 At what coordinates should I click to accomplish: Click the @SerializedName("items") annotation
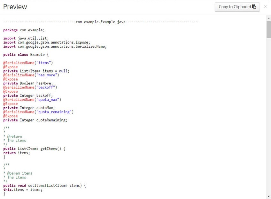(28, 63)
